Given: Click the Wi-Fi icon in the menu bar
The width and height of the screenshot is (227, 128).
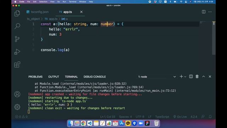Looking at the screenshot, I should click(x=181, y=2).
